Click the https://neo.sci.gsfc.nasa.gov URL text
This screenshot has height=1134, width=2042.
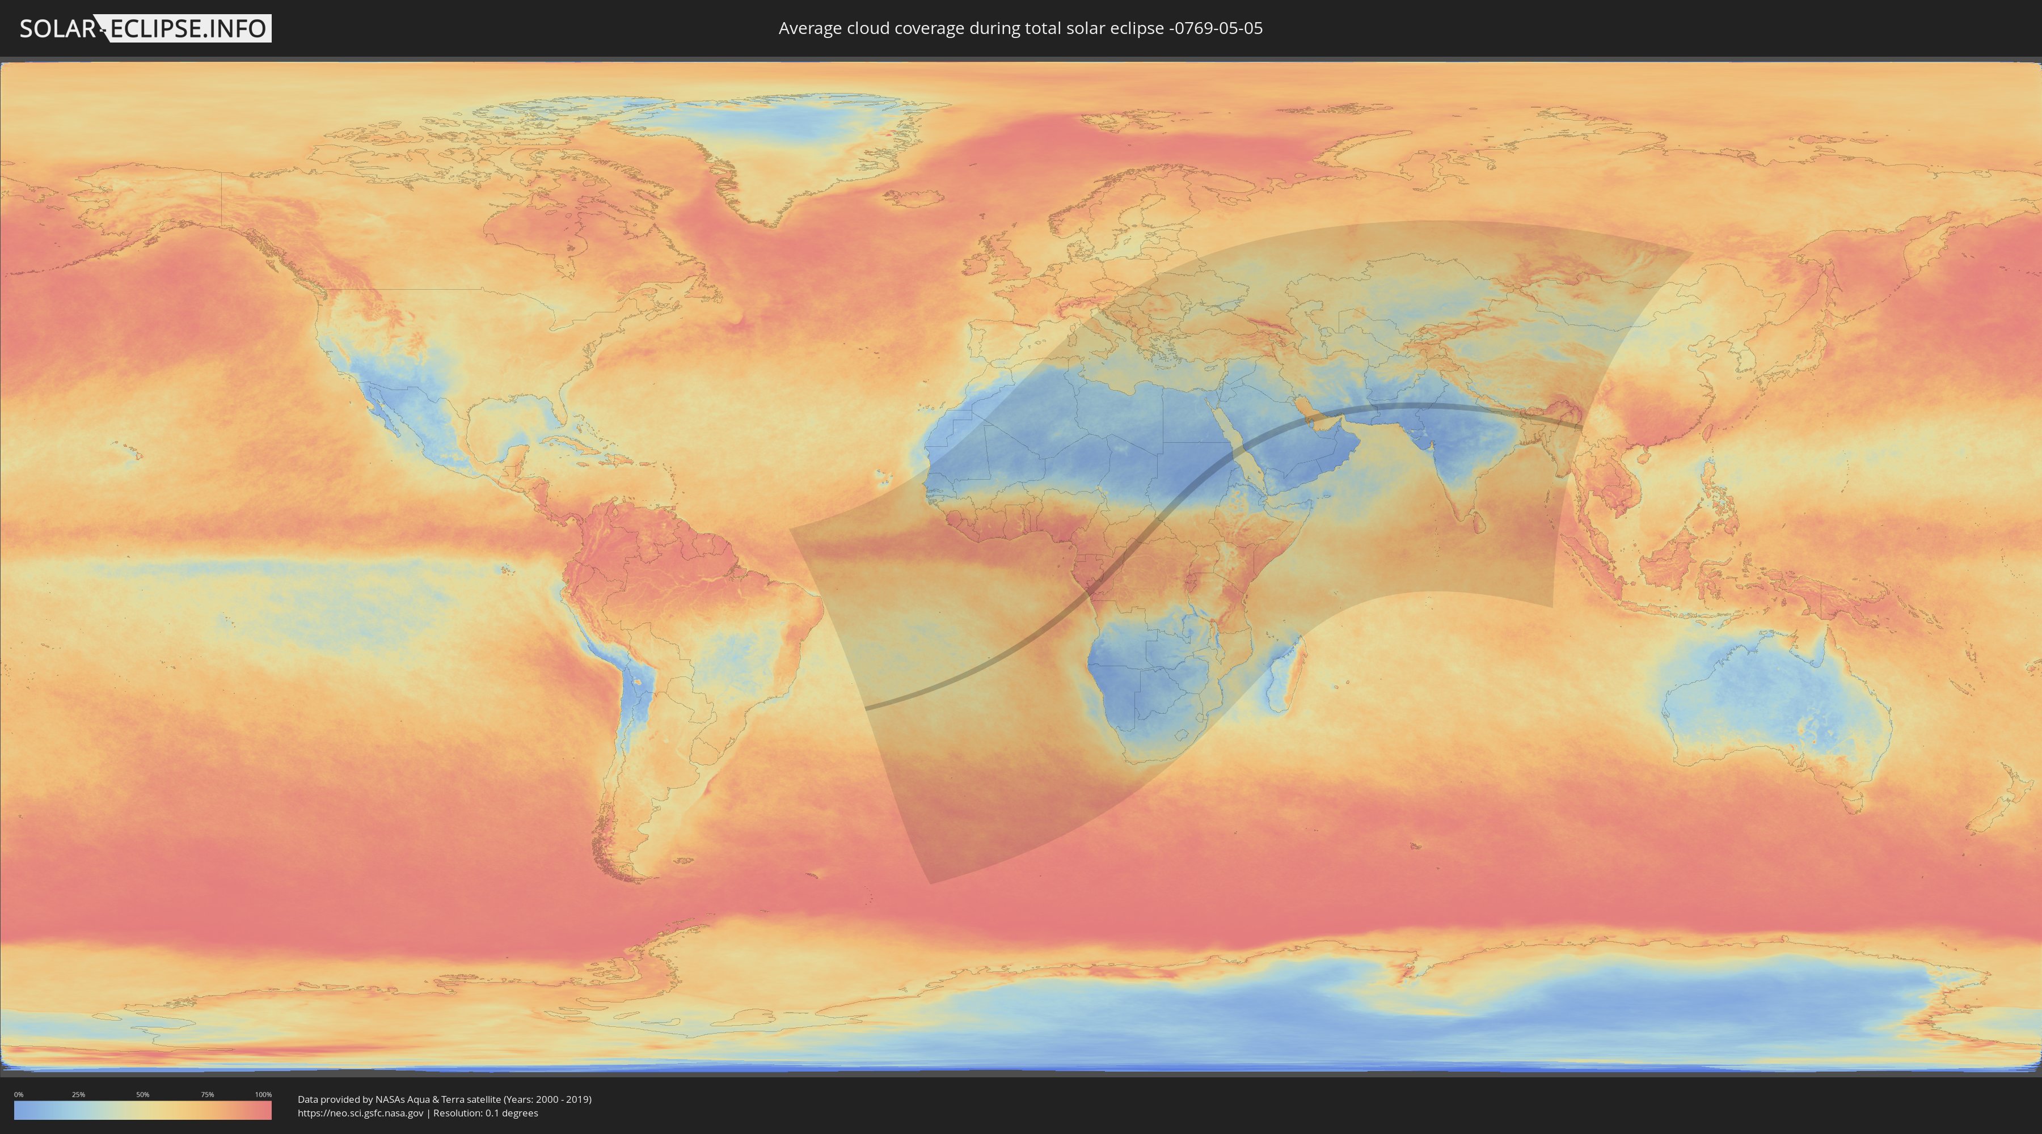pos(361,1114)
